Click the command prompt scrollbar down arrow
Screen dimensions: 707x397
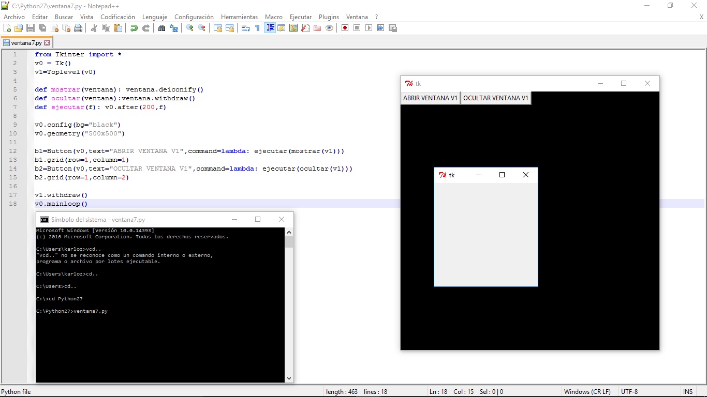pos(289,378)
